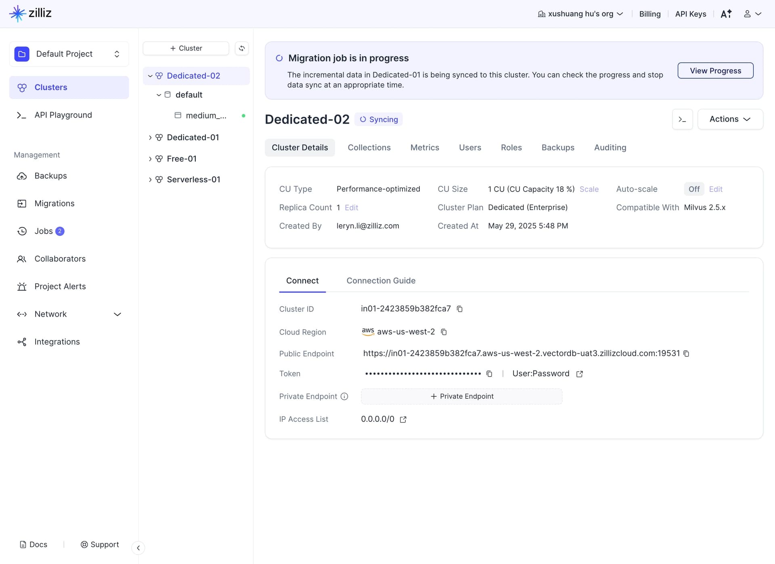Switch to the Roles tab
This screenshot has height=564, width=775.
click(x=511, y=147)
